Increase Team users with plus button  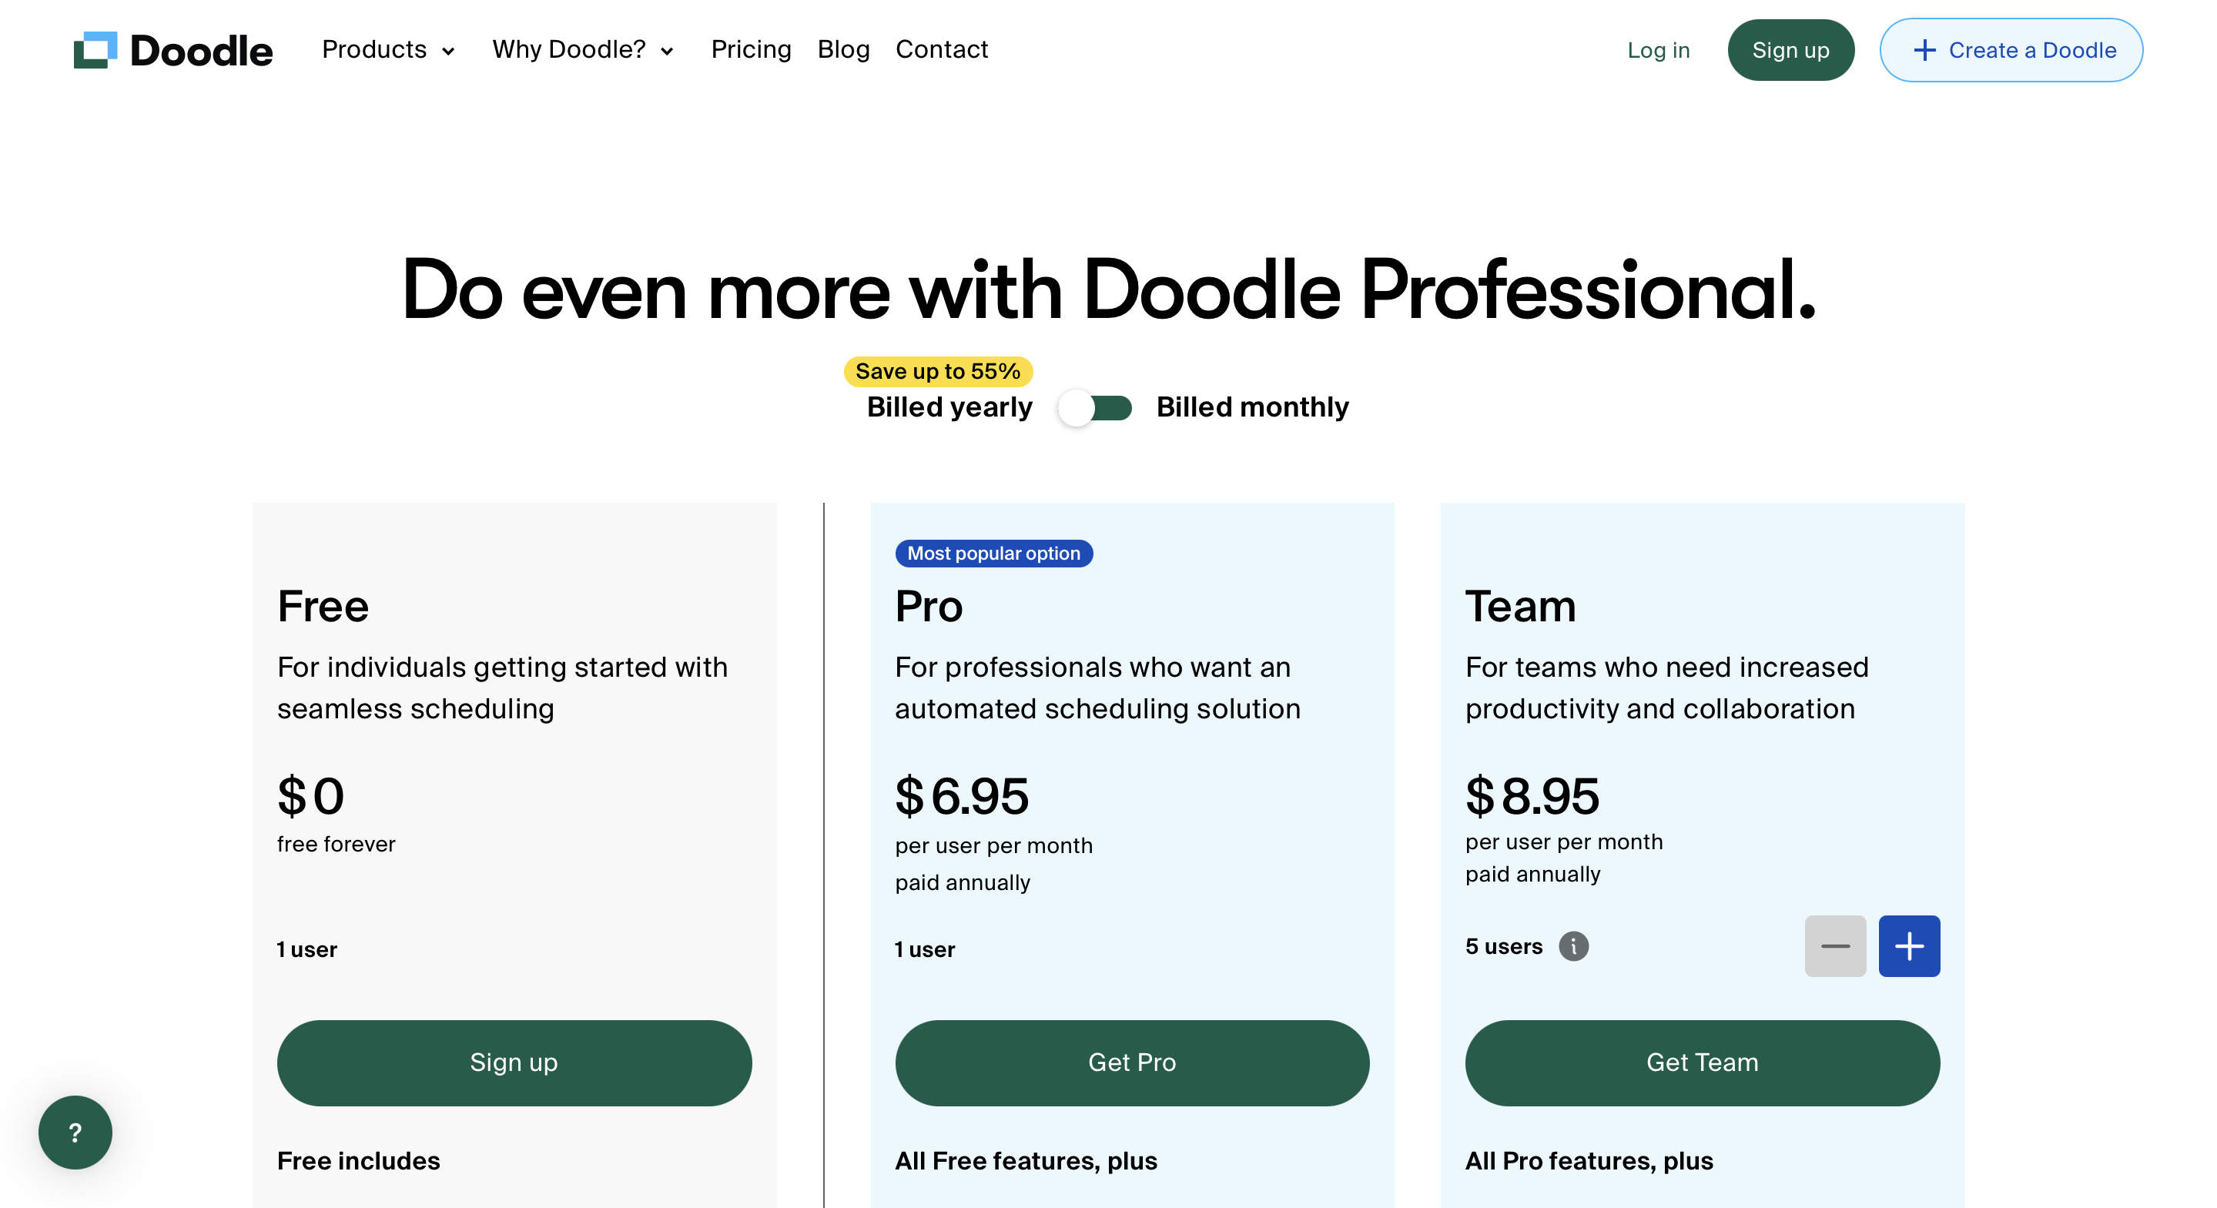pos(1908,945)
